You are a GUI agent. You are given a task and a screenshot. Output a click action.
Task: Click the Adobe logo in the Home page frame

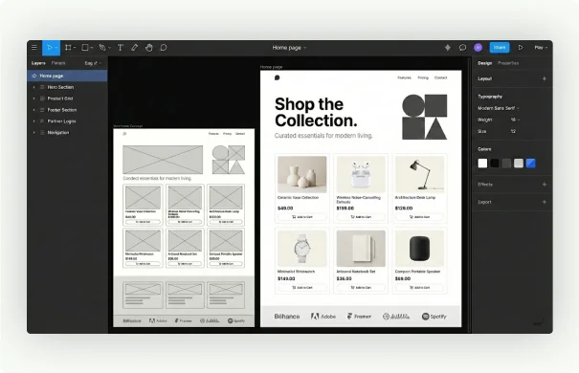(323, 317)
